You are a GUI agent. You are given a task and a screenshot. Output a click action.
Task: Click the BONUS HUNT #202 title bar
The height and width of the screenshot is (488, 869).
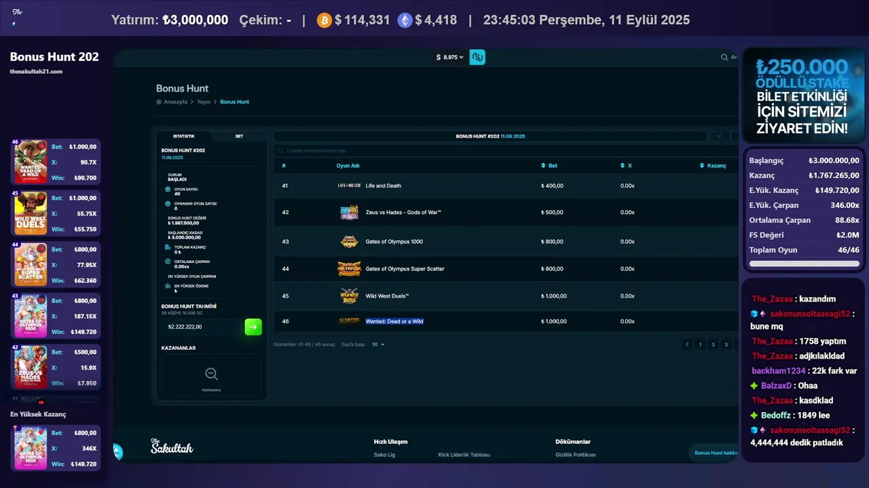[x=490, y=136]
